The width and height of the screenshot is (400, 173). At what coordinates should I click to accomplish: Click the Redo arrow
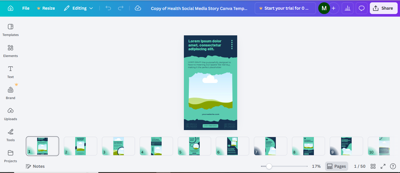pyautogui.click(x=121, y=8)
